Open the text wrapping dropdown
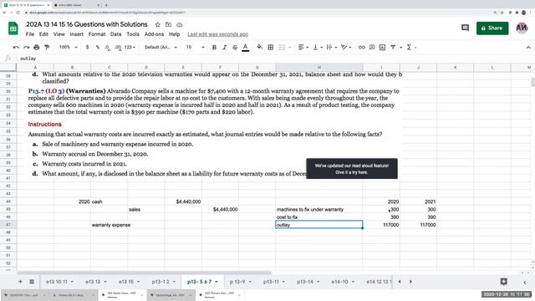Screen dimensions: 535x301 click(331, 47)
